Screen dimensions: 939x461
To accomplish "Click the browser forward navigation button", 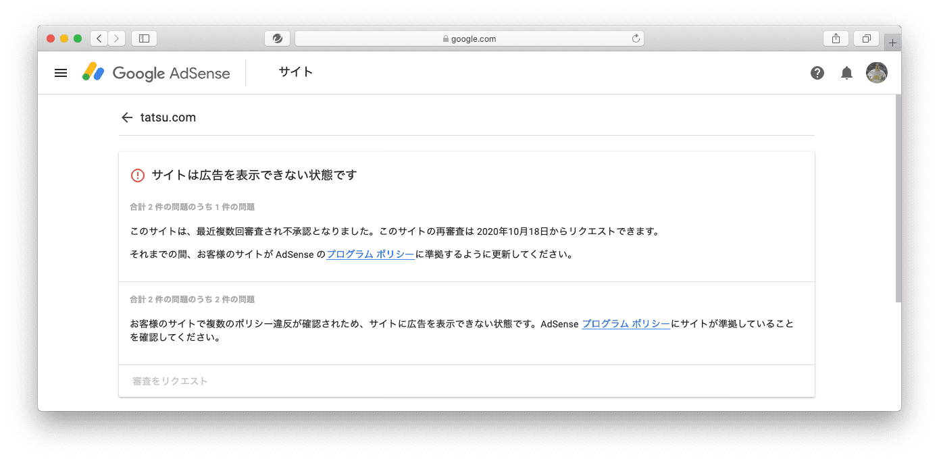I will point(117,38).
